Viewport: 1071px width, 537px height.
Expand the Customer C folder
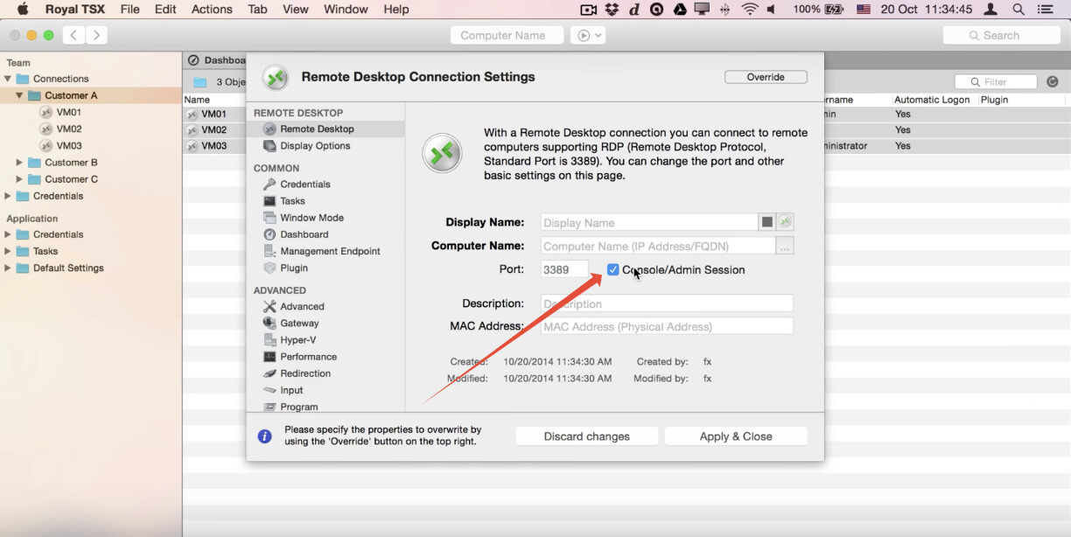[x=19, y=179]
